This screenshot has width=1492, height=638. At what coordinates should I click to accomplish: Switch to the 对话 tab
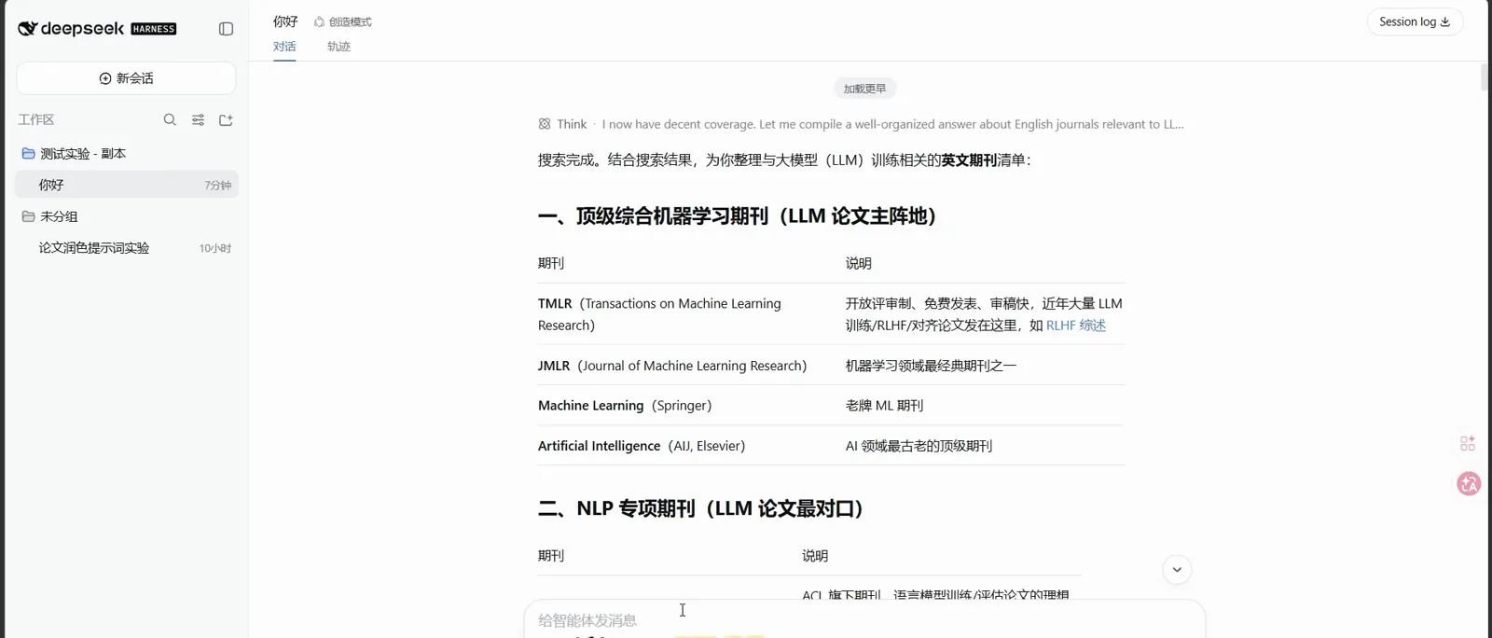[284, 47]
